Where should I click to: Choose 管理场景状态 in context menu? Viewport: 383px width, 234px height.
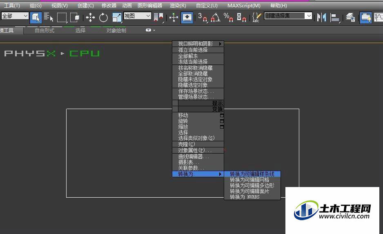click(x=198, y=97)
